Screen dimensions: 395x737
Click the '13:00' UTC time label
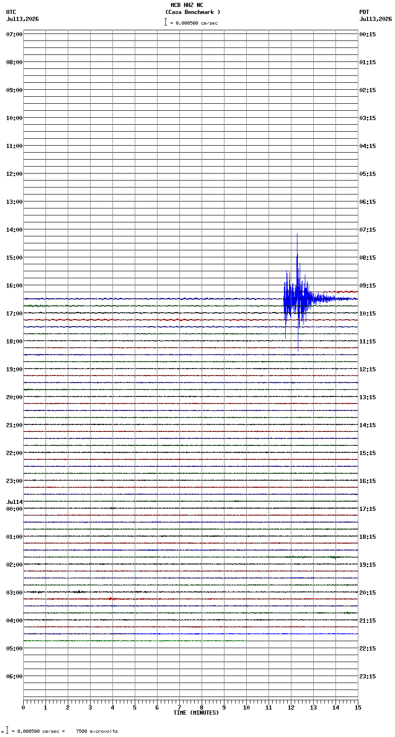coord(14,202)
